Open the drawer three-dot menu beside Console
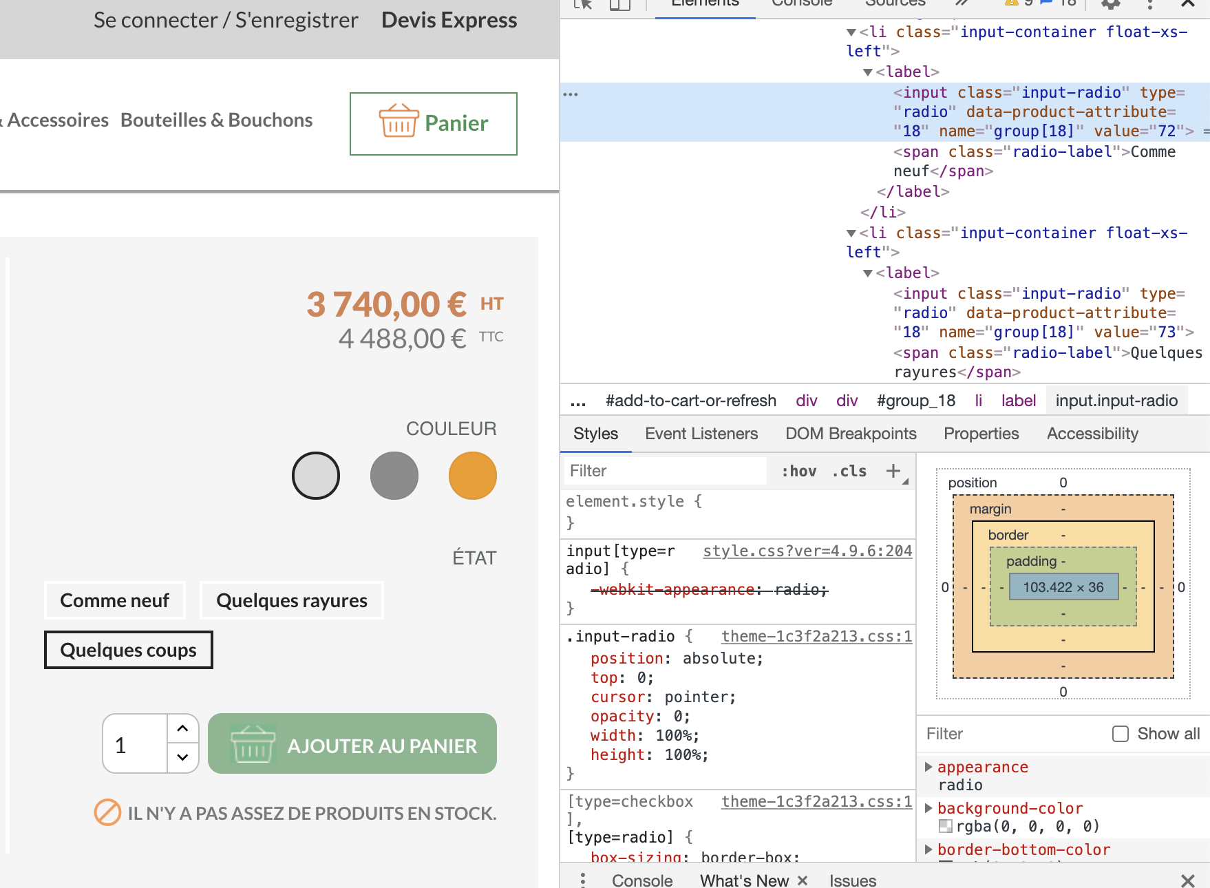 click(583, 880)
